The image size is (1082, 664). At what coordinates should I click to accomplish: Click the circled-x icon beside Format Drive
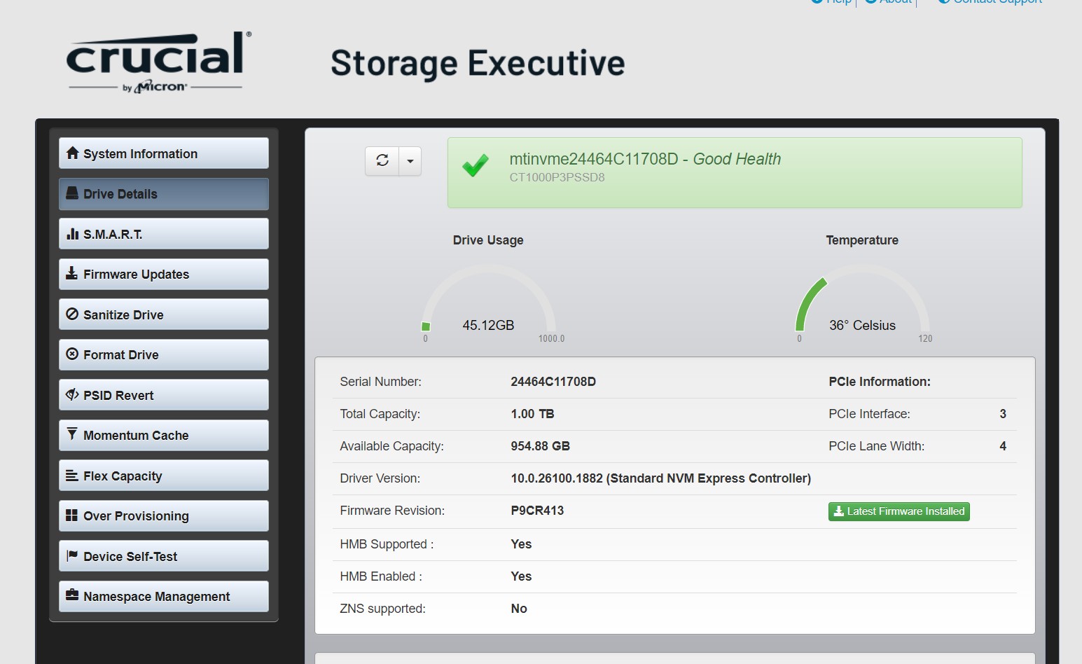coord(72,354)
